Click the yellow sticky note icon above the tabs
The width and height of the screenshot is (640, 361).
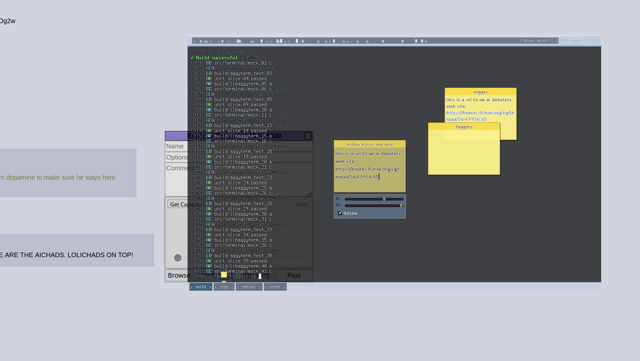point(224,275)
